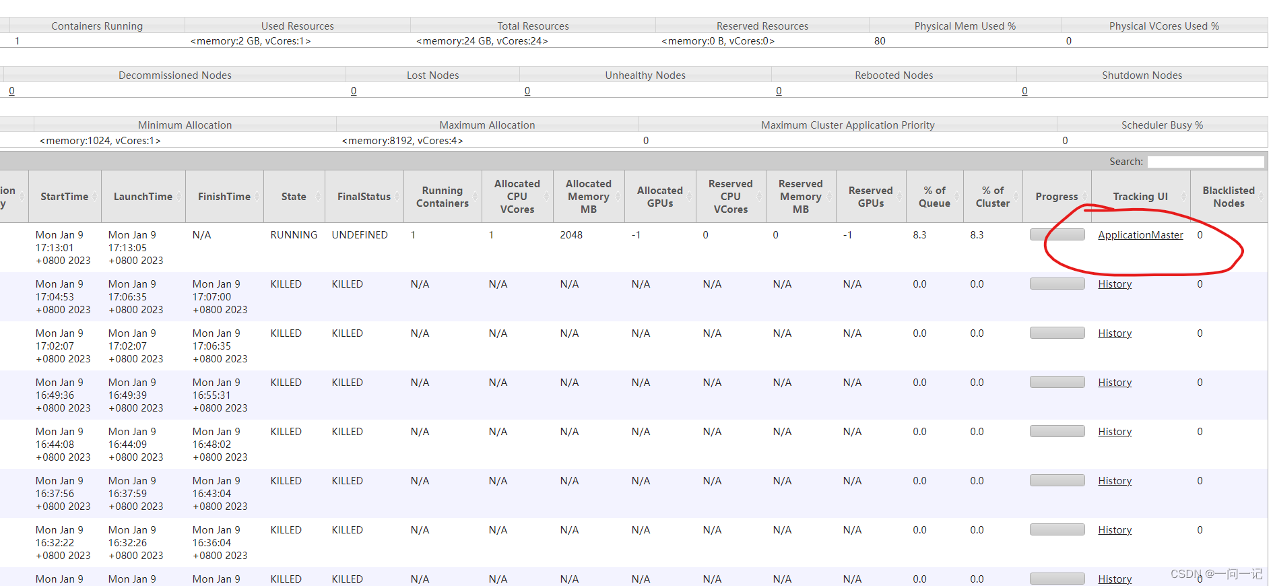The width and height of the screenshot is (1273, 586).
Task: Select the 2048 allocated memory value
Action: 571,235
